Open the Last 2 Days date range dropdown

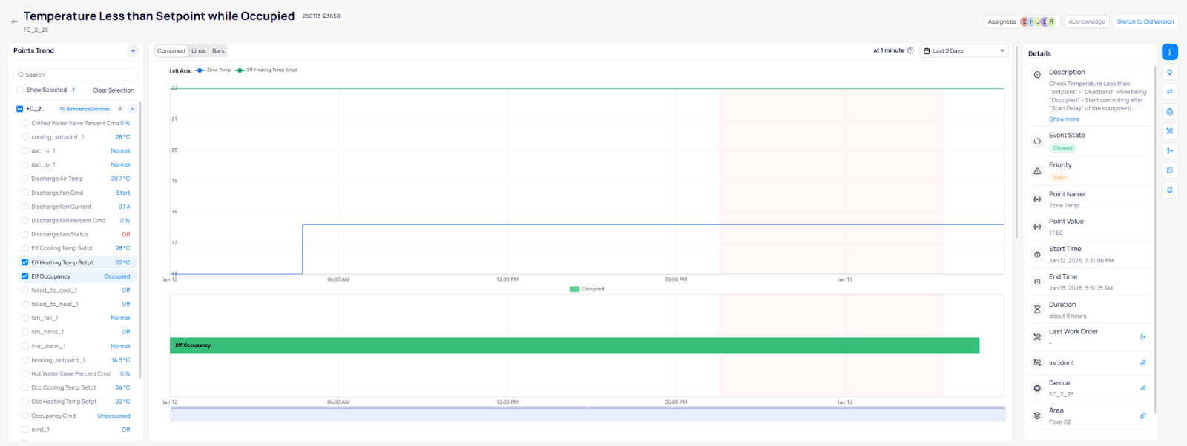click(964, 51)
